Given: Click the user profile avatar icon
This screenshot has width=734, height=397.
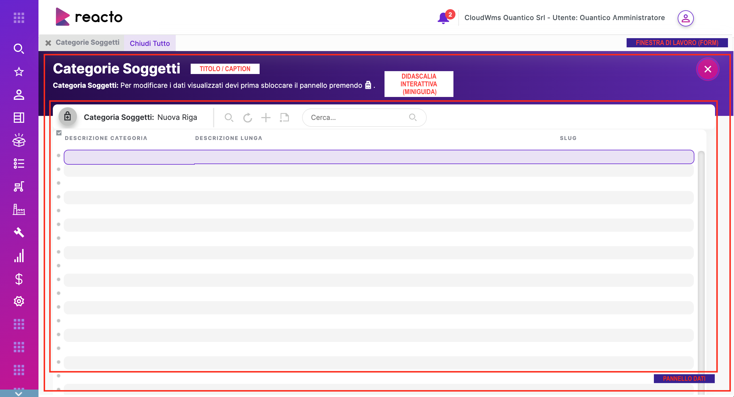Looking at the screenshot, I should tap(685, 18).
